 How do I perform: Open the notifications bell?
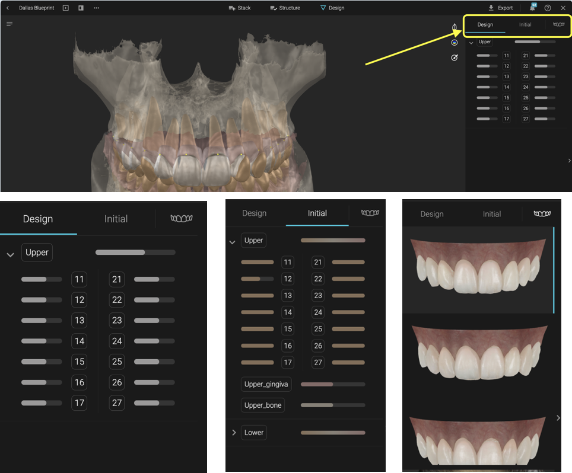532,8
